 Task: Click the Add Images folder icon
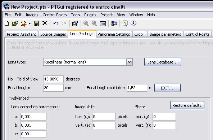tap(24, 24)
